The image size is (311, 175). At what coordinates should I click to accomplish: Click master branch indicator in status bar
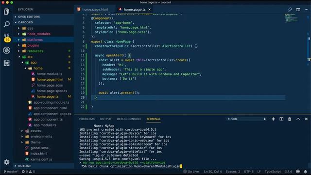(11, 172)
